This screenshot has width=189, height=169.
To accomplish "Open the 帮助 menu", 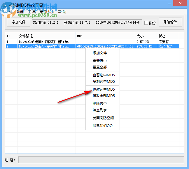I will click(x=62, y=12).
